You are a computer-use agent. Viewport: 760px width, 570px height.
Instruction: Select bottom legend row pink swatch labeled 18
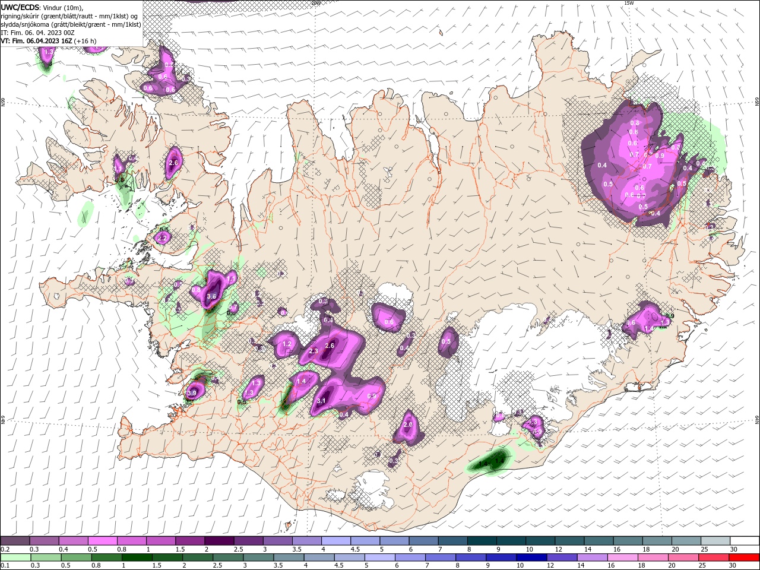(x=653, y=558)
